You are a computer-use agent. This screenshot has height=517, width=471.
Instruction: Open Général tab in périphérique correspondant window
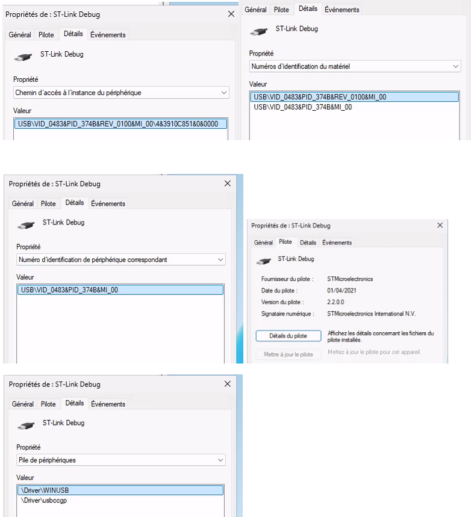(23, 203)
